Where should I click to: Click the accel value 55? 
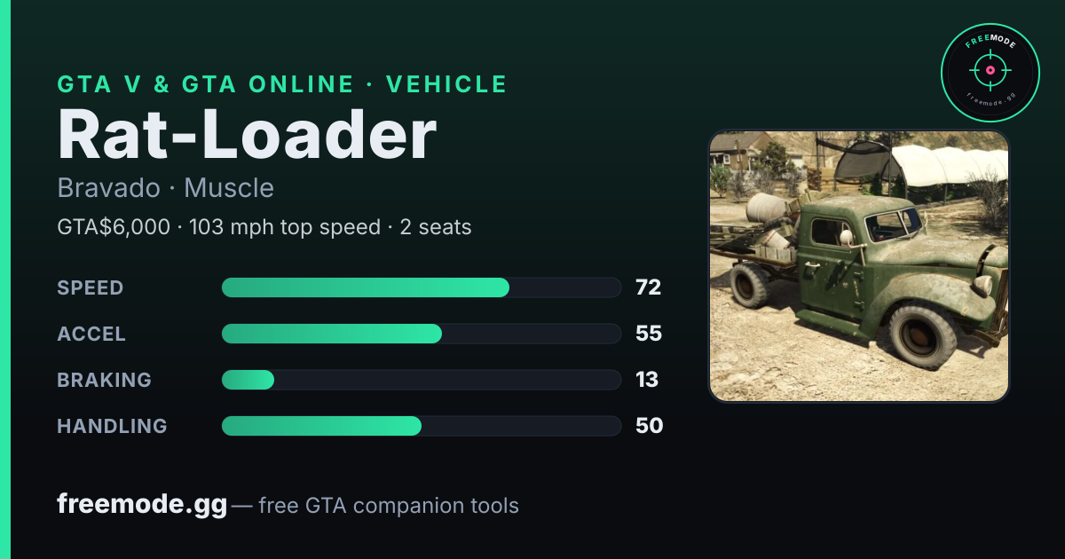(x=649, y=334)
